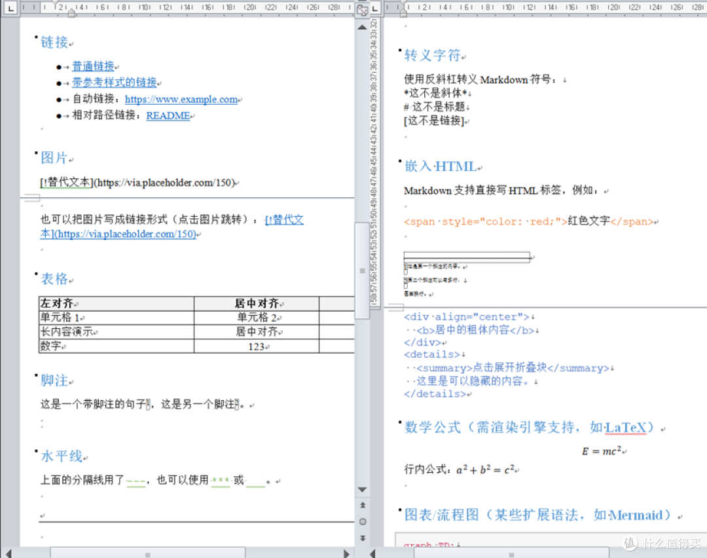Open the 带参考样式的链接 hyperlink
Image resolution: width=707 pixels, height=558 pixels.
[x=115, y=83]
